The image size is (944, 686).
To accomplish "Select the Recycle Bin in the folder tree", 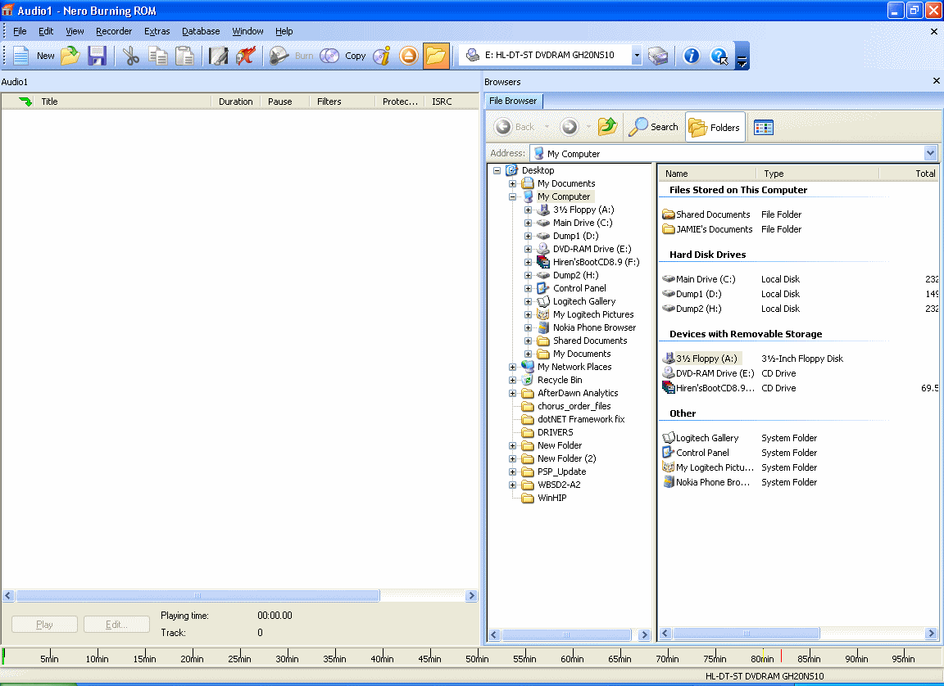I will click(560, 380).
